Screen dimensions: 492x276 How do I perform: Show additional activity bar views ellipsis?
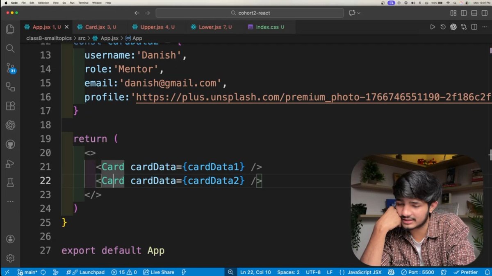click(10, 201)
